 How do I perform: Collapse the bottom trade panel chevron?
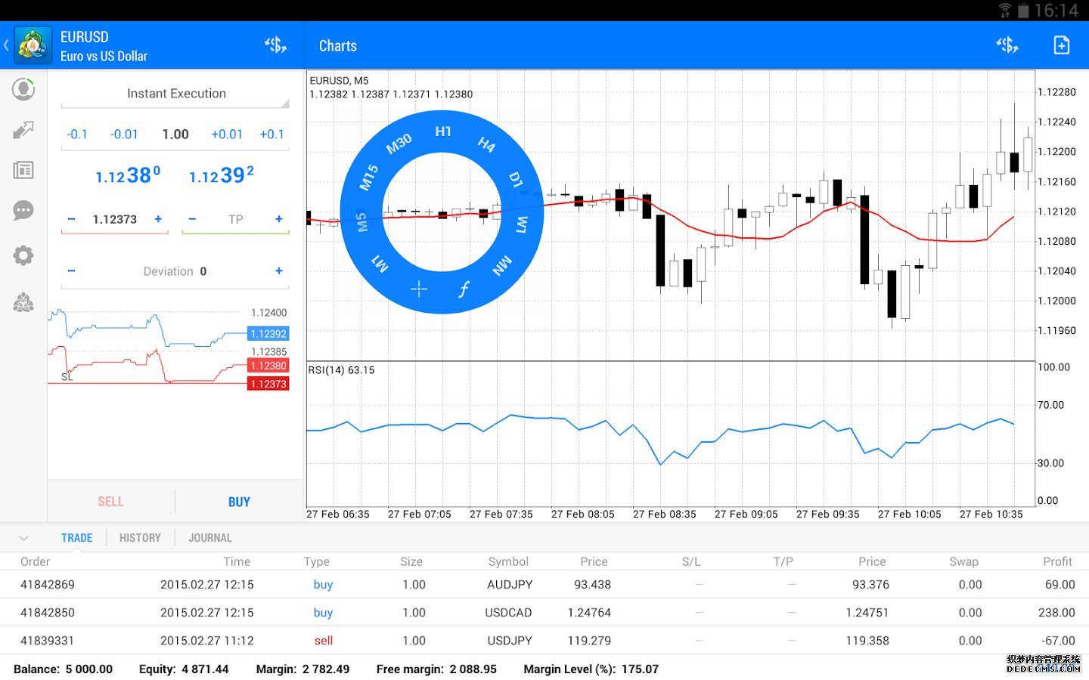pos(23,538)
